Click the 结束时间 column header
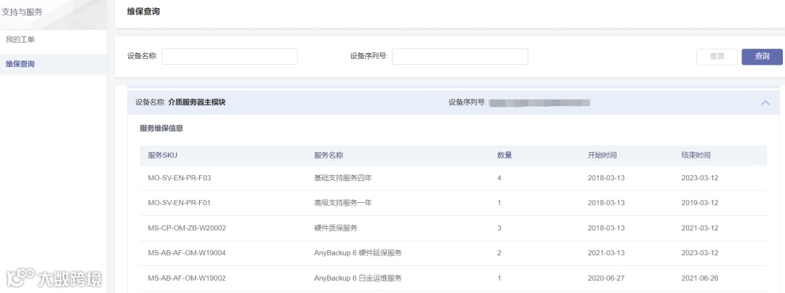The height and width of the screenshot is (293, 785). click(696, 156)
